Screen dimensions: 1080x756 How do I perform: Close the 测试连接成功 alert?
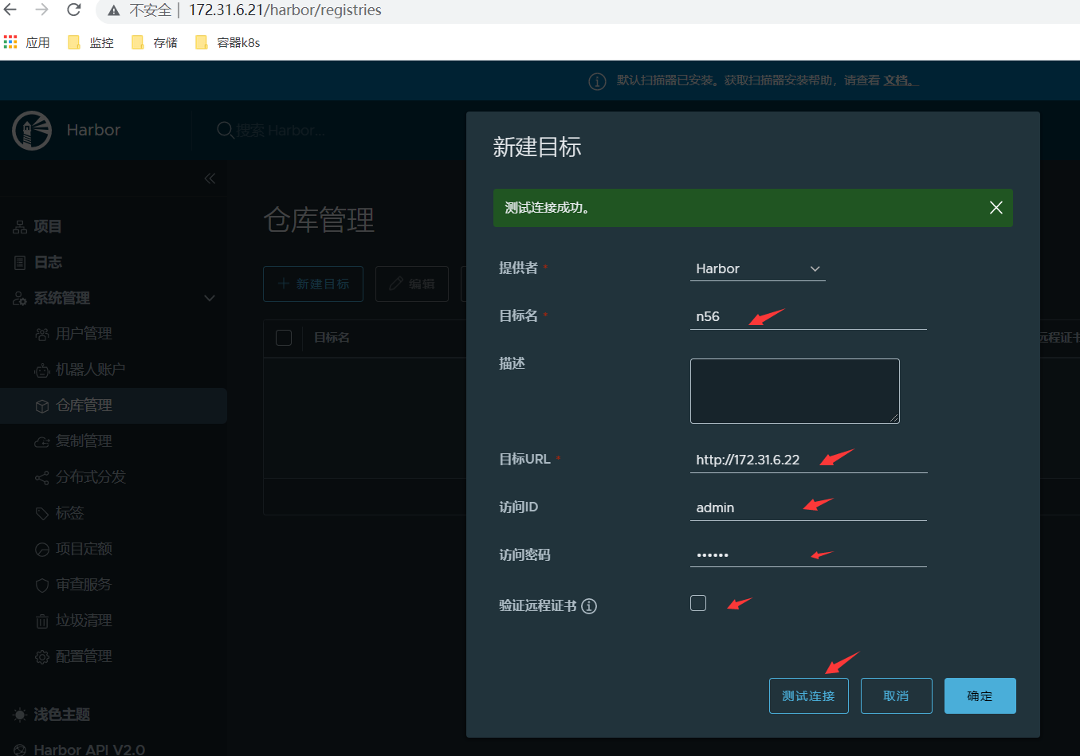pyautogui.click(x=996, y=208)
